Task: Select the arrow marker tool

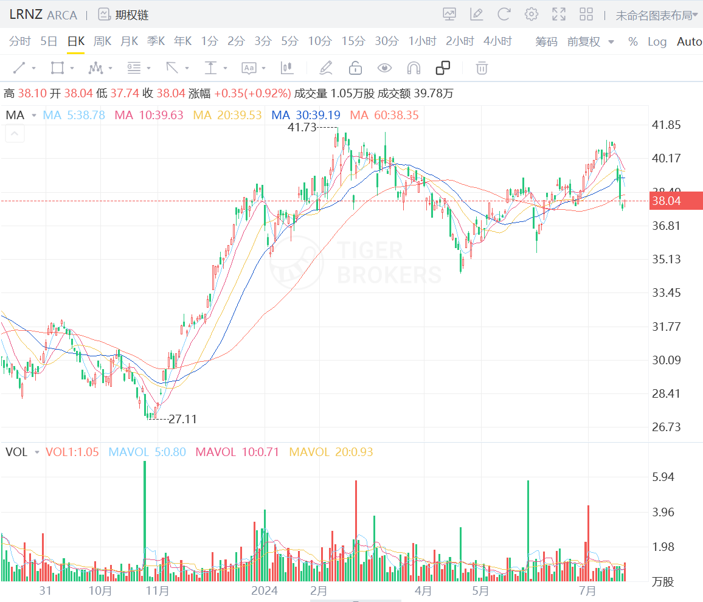Action: pyautogui.click(x=172, y=68)
